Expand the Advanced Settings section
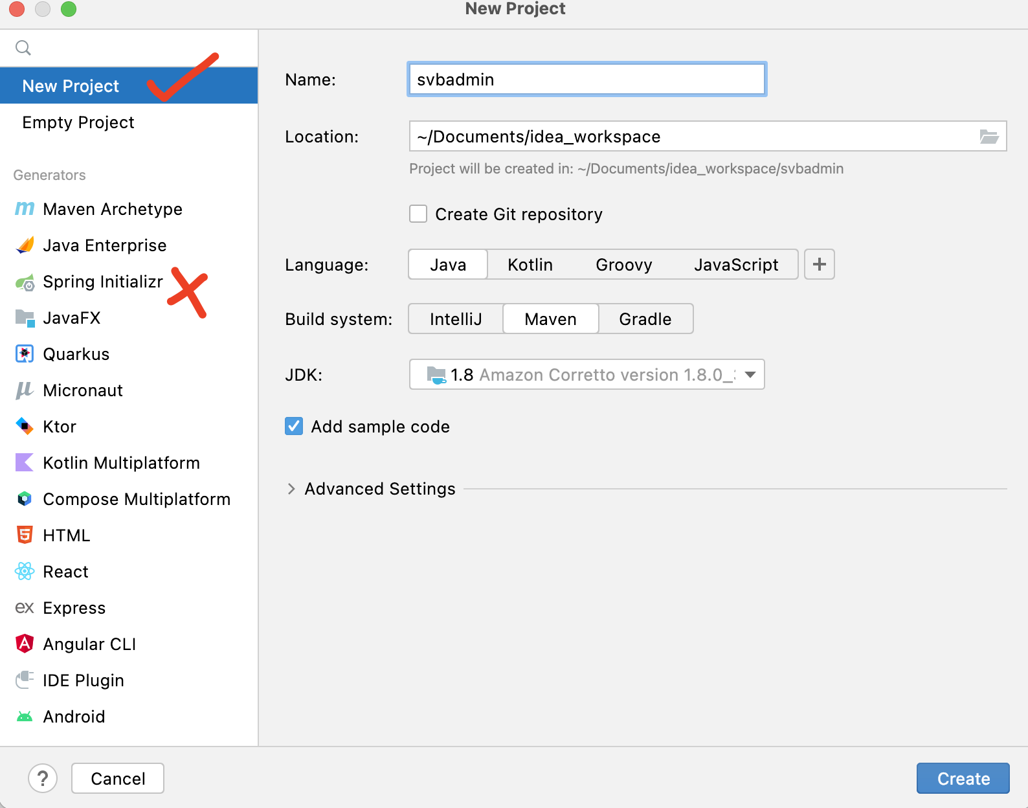This screenshot has height=808, width=1028. point(291,489)
